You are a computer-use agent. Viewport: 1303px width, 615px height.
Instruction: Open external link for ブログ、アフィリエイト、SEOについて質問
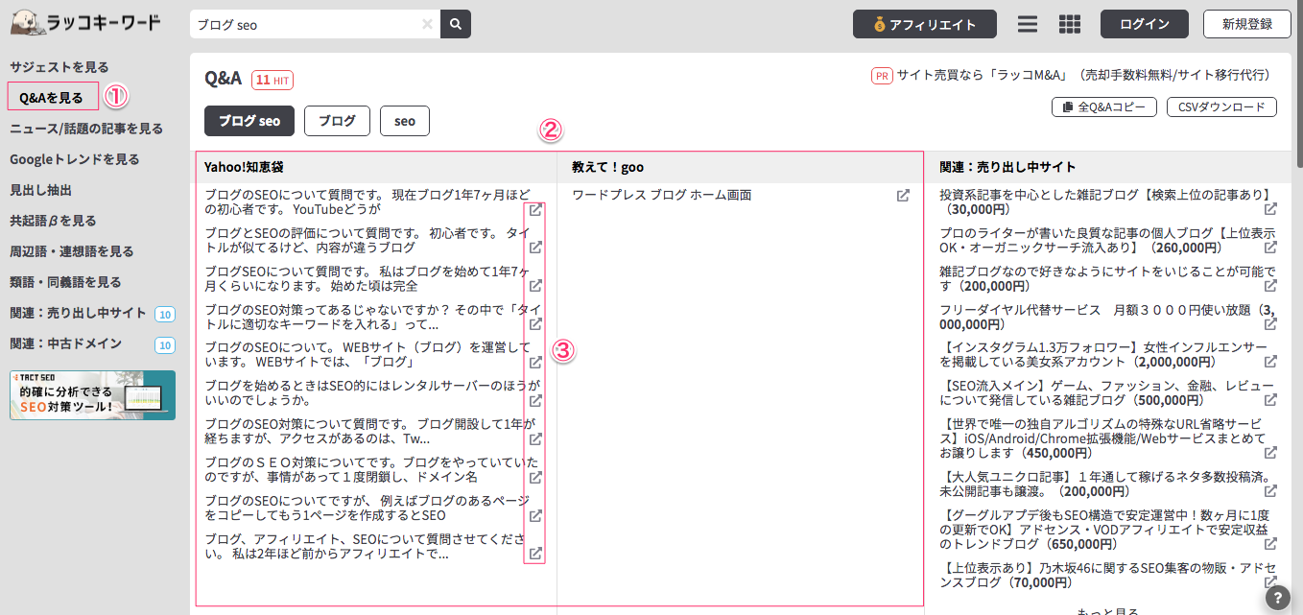click(x=536, y=554)
